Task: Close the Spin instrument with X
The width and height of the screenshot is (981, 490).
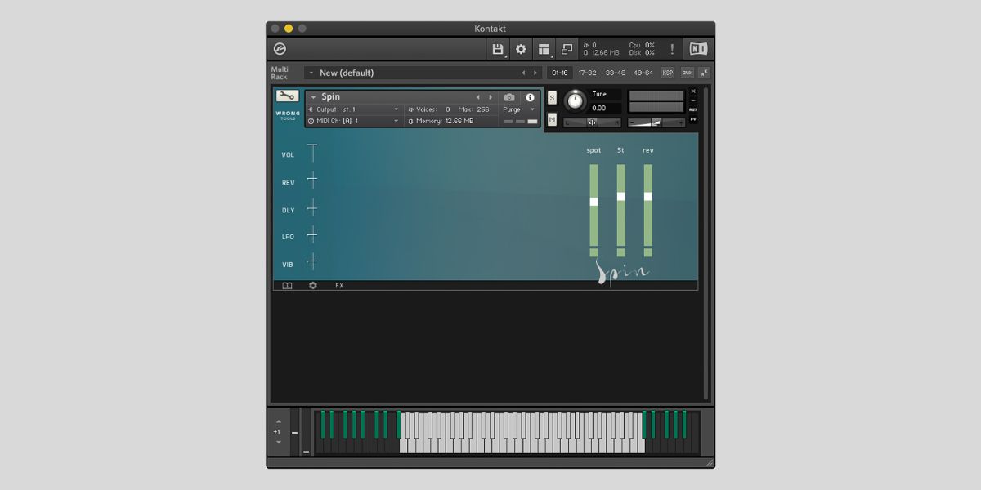Action: coord(693,91)
